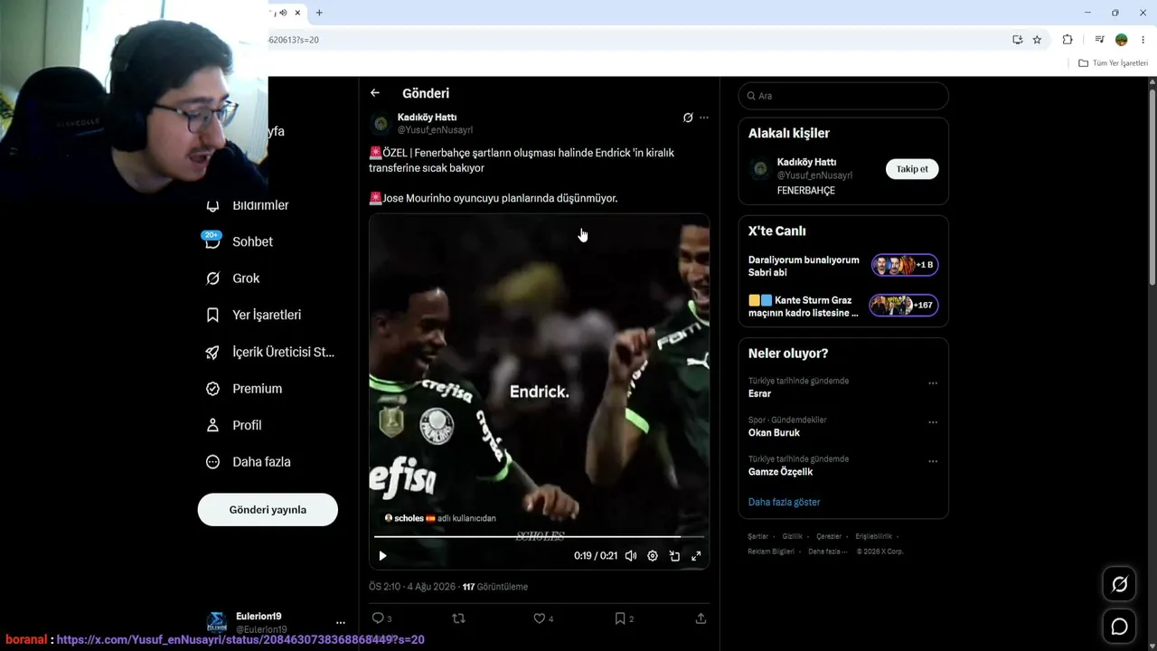Screen dimensions: 1157x651
Task: Click the install app icon in address bar
Action: tap(1017, 40)
